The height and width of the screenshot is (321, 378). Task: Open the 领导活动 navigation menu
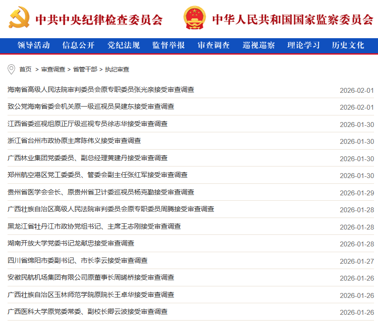coord(34,45)
